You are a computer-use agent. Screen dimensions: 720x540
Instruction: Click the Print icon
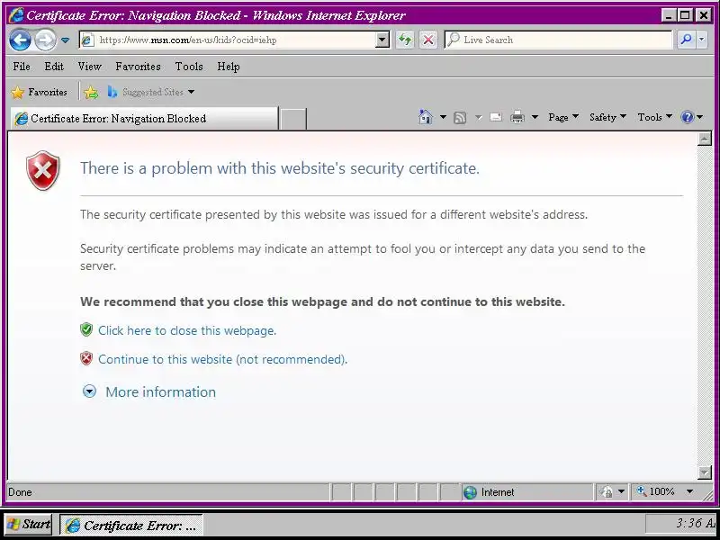pyautogui.click(x=517, y=117)
